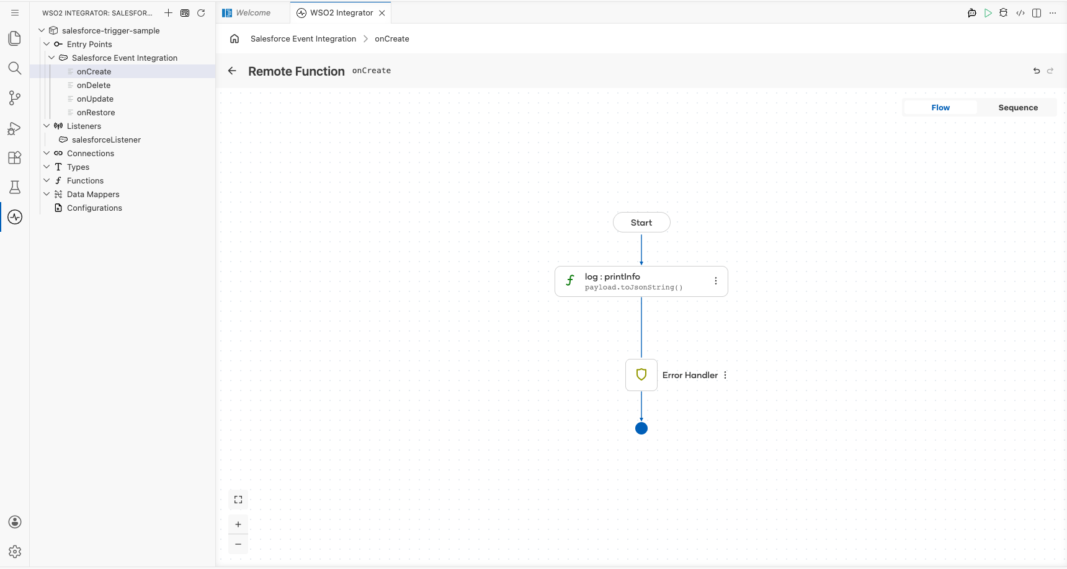Go back using the left arrow

pyautogui.click(x=232, y=71)
